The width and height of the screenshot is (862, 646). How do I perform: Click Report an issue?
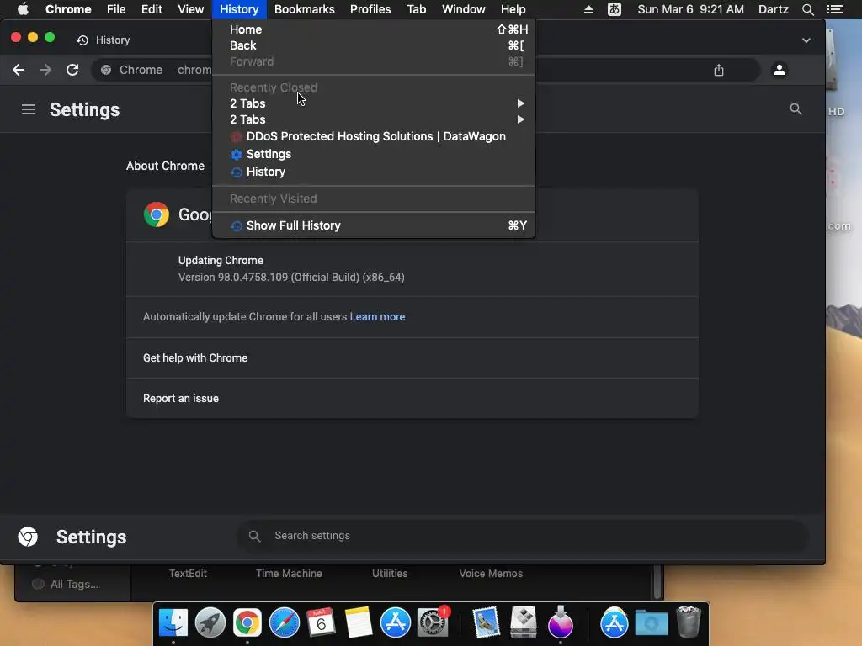(x=412, y=398)
